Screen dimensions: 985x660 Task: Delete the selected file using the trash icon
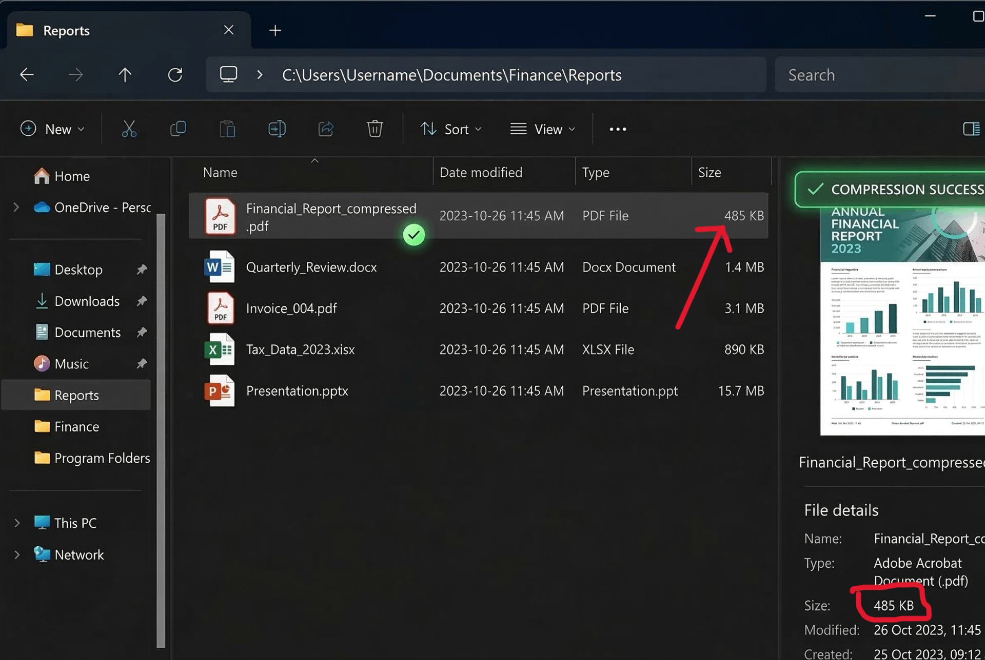click(x=375, y=129)
